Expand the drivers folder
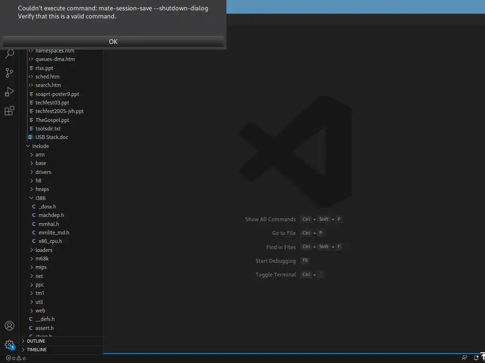 click(x=61, y=172)
